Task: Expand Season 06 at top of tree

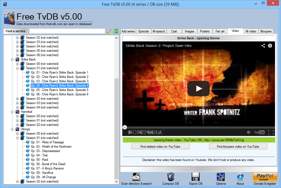Action: pos(18,55)
